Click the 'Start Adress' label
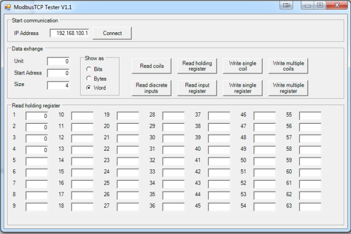This screenshot has height=234, width=351. [28, 73]
